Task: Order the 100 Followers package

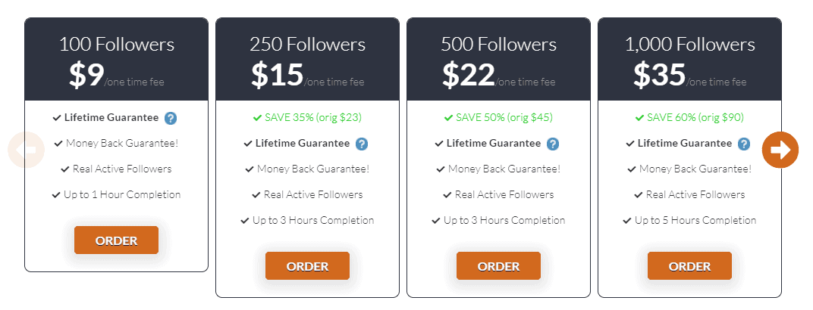Action: pos(116,240)
